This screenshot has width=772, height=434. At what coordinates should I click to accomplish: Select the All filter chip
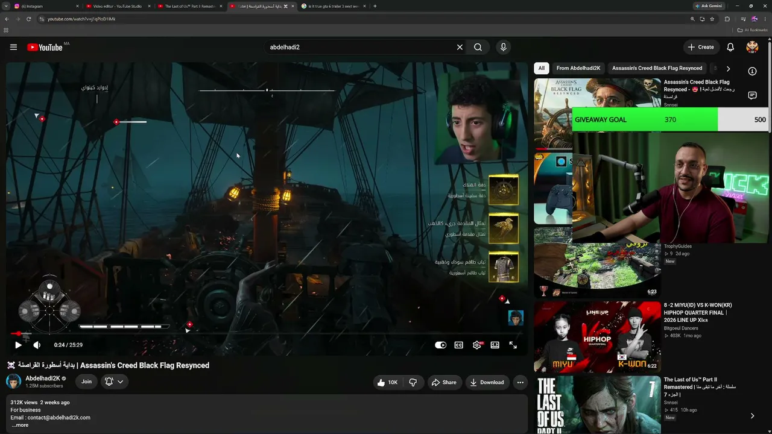tap(541, 68)
